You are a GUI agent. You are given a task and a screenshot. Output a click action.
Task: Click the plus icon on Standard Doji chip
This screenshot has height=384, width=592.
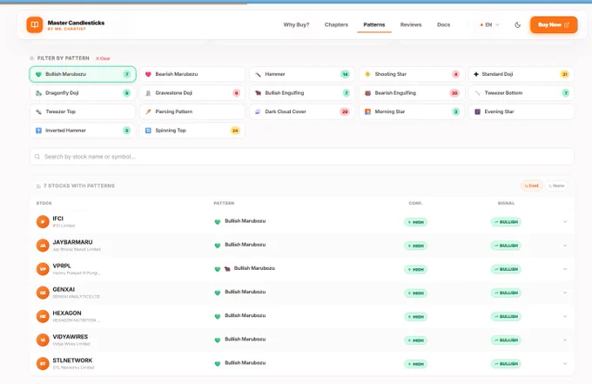click(476, 74)
